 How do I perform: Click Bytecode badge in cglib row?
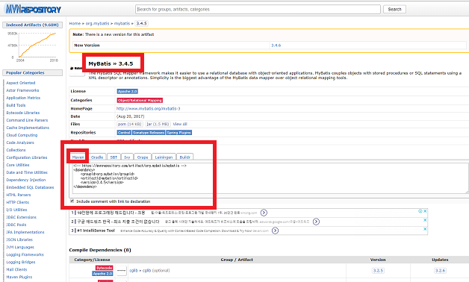[104, 268]
